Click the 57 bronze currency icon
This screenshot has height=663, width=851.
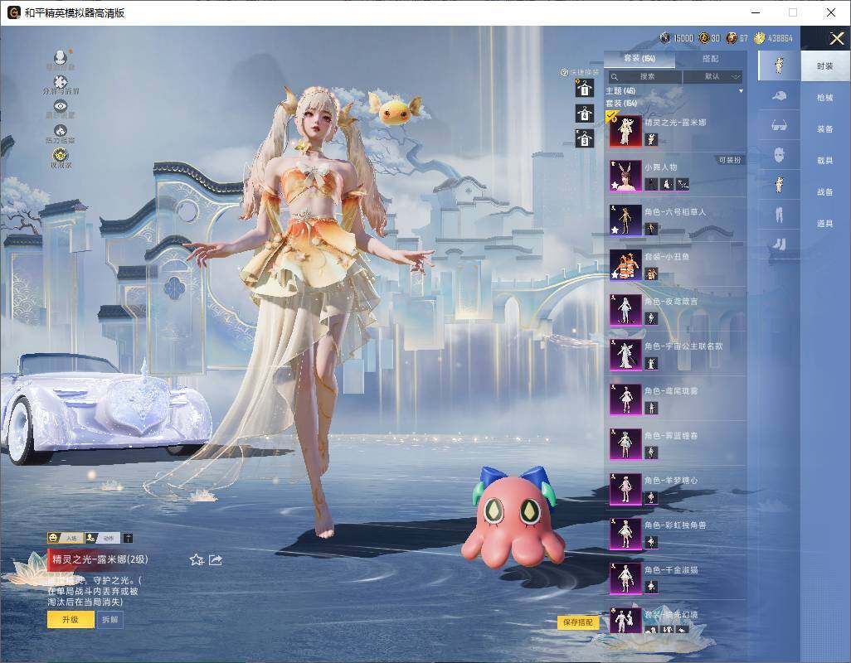coord(732,38)
